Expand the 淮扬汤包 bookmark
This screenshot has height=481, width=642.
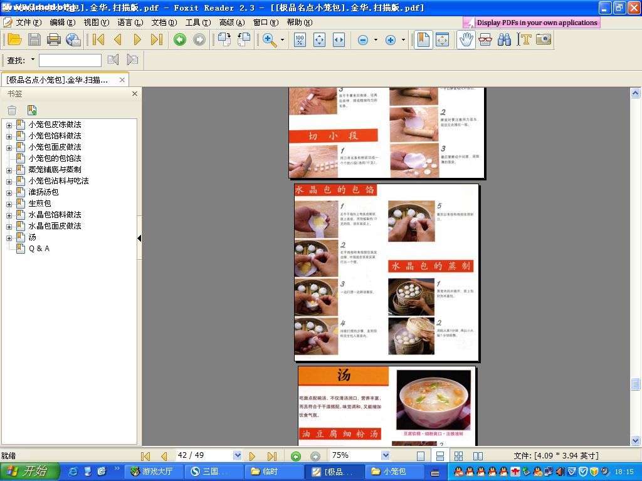tap(9, 192)
